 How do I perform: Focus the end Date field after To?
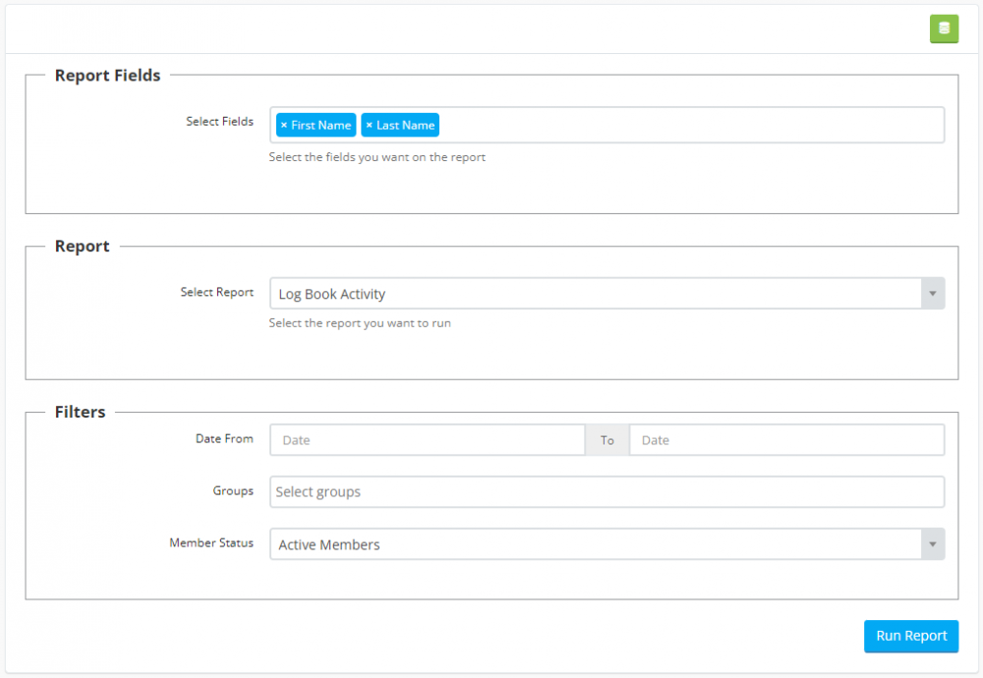click(x=786, y=440)
